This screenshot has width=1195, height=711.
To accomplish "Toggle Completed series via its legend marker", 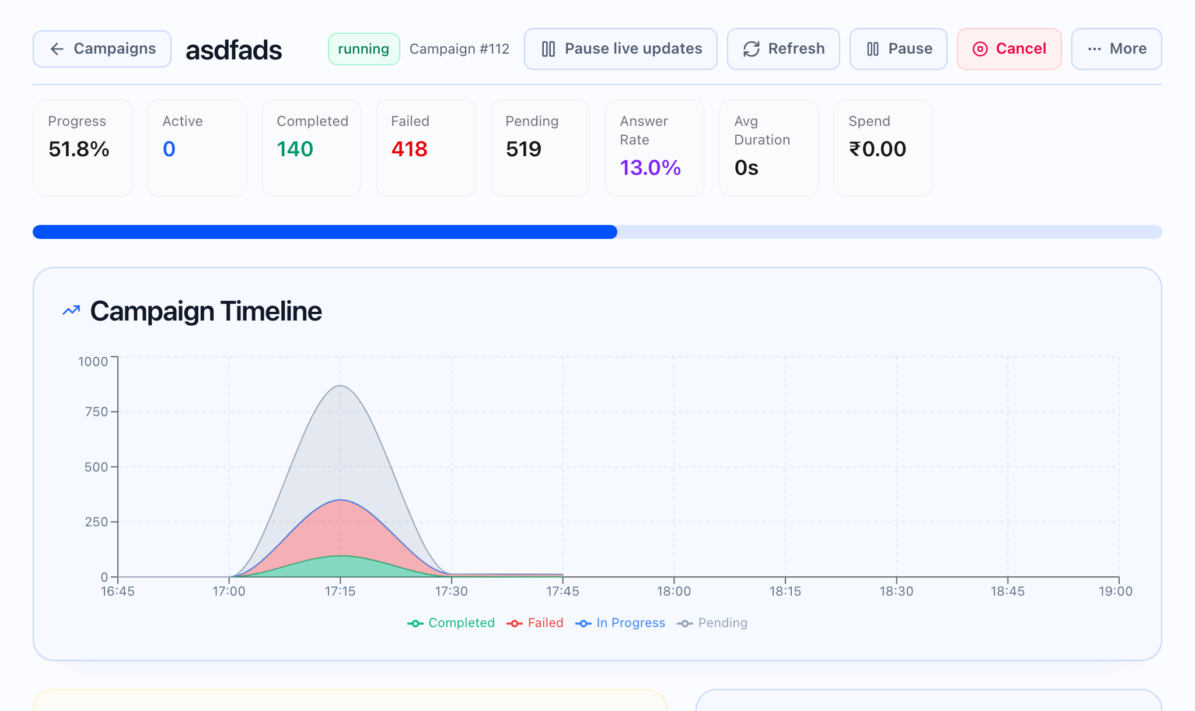I will tap(415, 624).
